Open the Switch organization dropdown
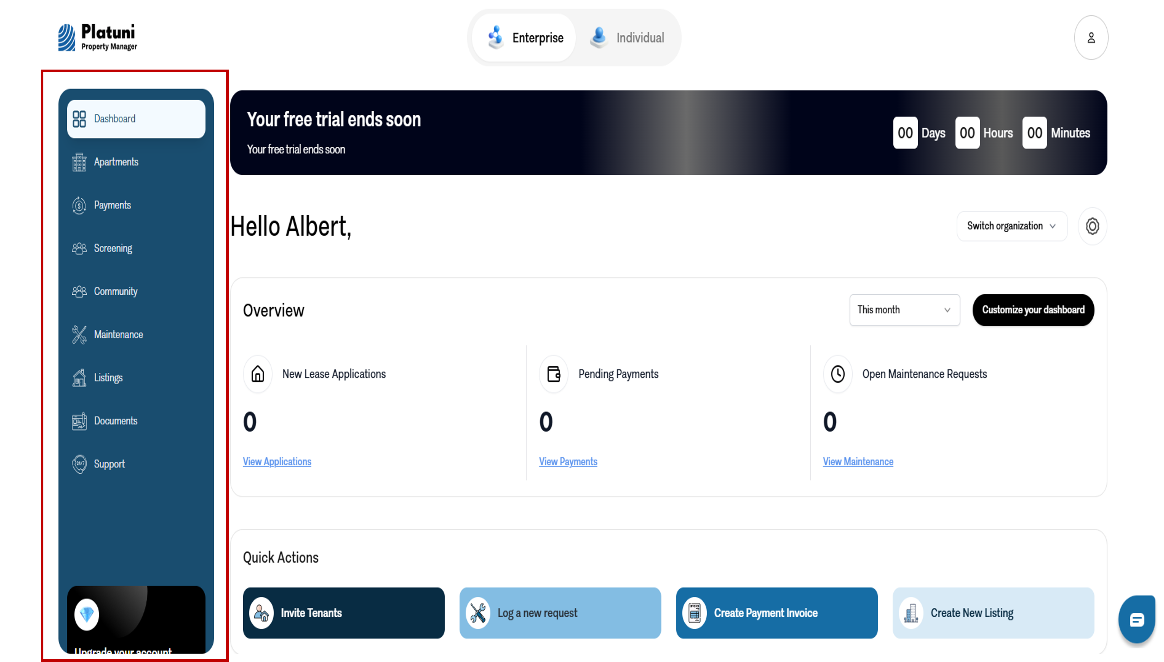Screen dimensions: 1164x662 (x=1012, y=226)
